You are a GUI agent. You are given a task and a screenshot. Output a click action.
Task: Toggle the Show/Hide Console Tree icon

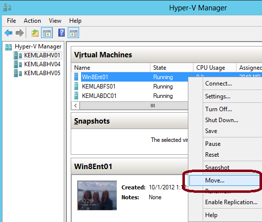[47, 33]
